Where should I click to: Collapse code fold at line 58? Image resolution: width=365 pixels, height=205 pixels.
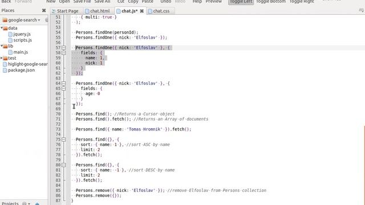tap(64, 53)
